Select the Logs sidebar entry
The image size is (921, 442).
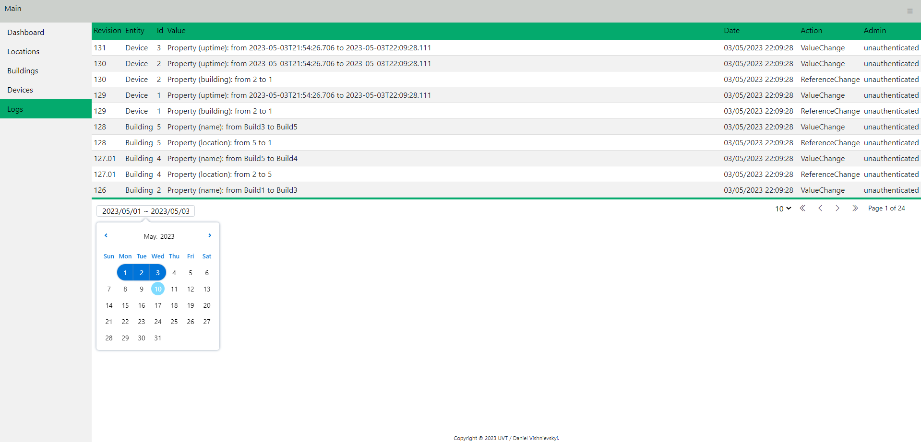tap(15, 109)
